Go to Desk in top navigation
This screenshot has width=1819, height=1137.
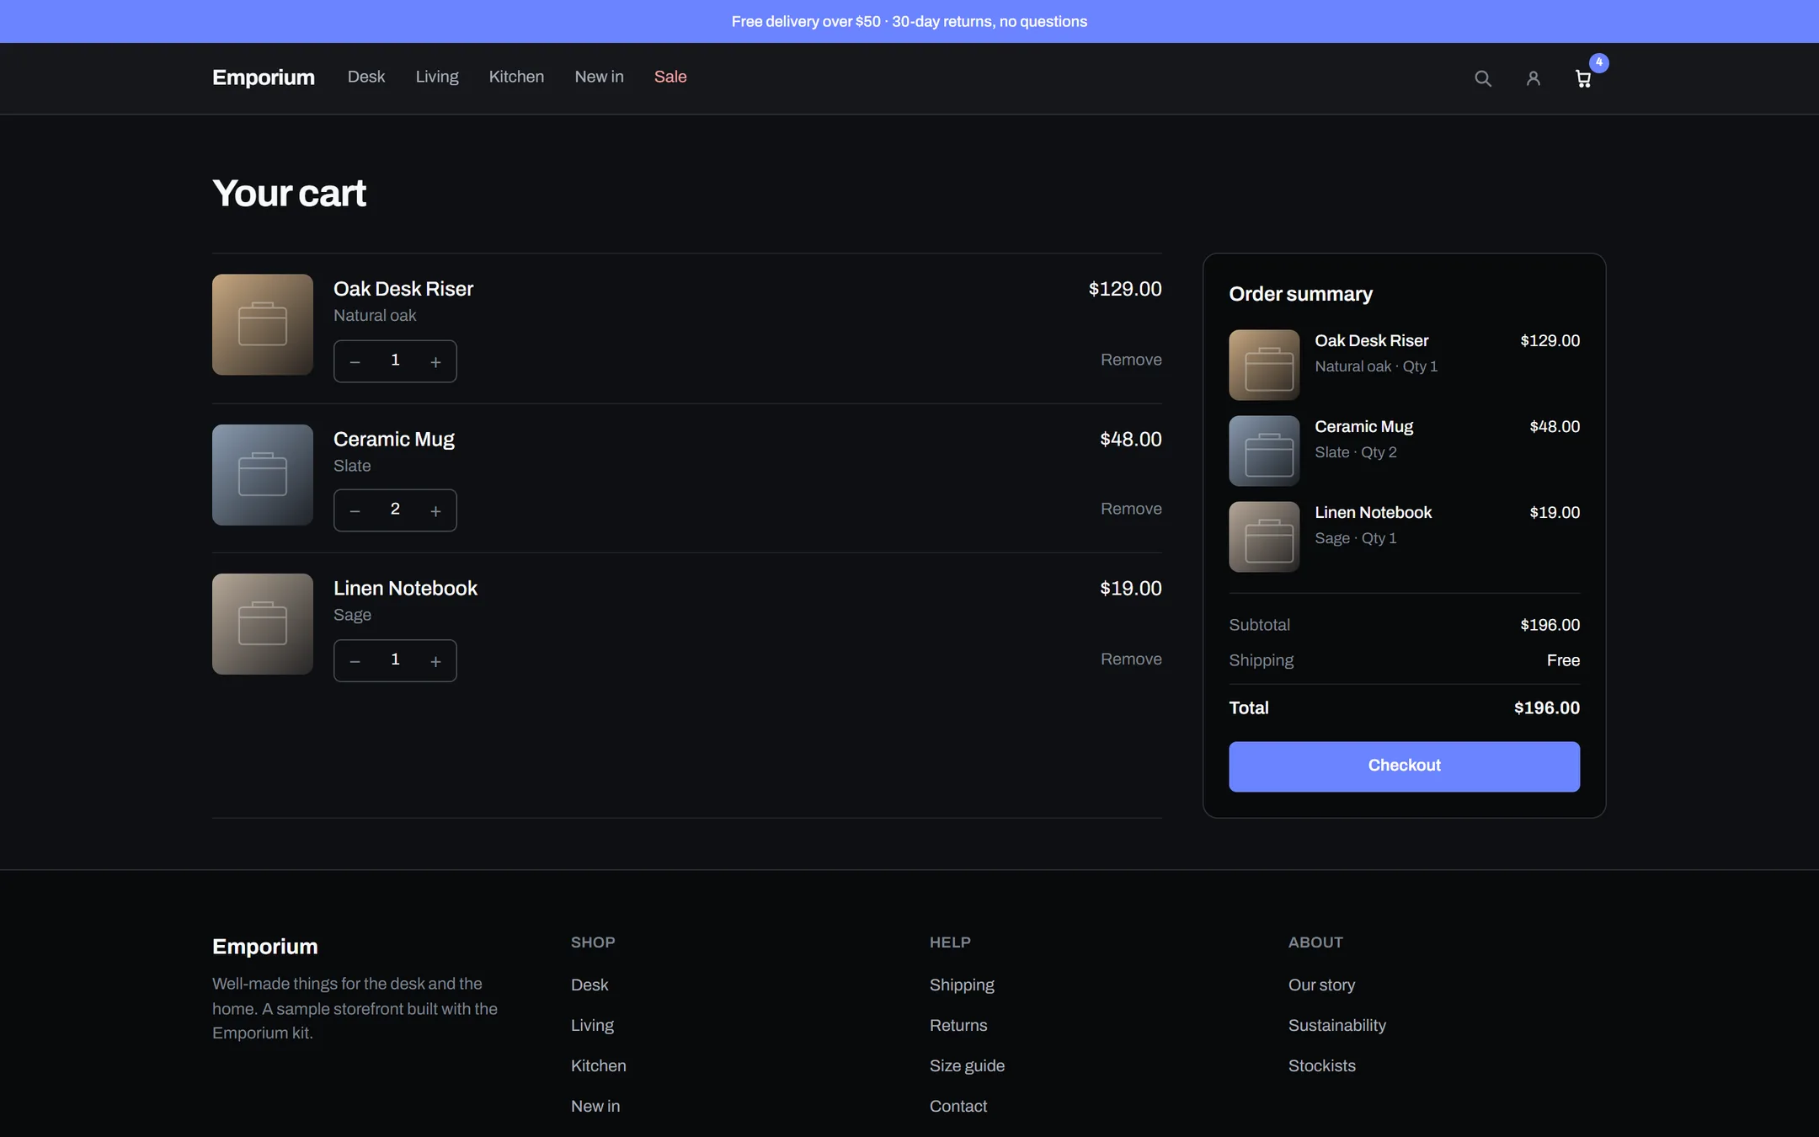click(x=366, y=77)
